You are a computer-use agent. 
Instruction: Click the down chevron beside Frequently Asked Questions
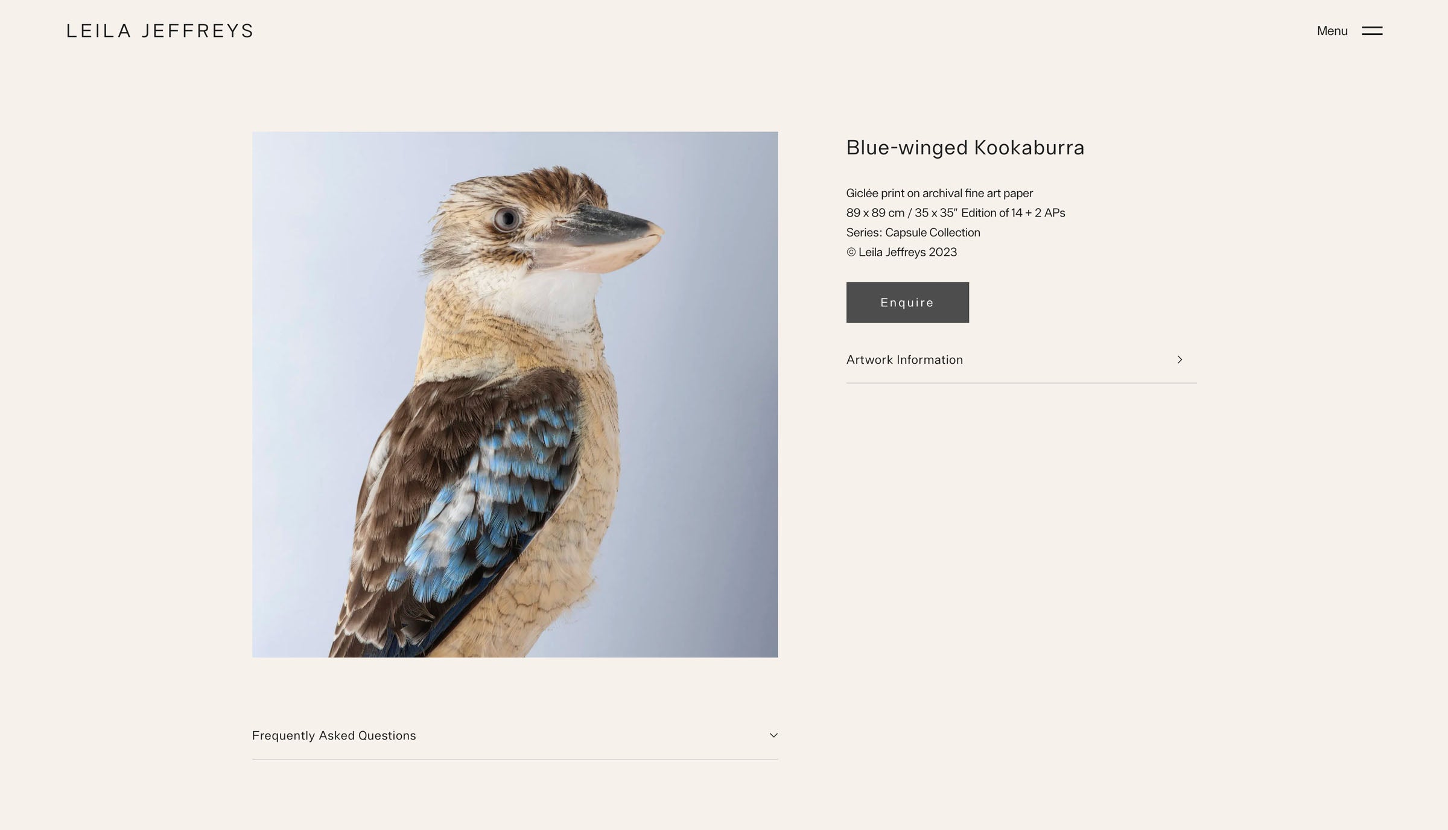click(773, 735)
